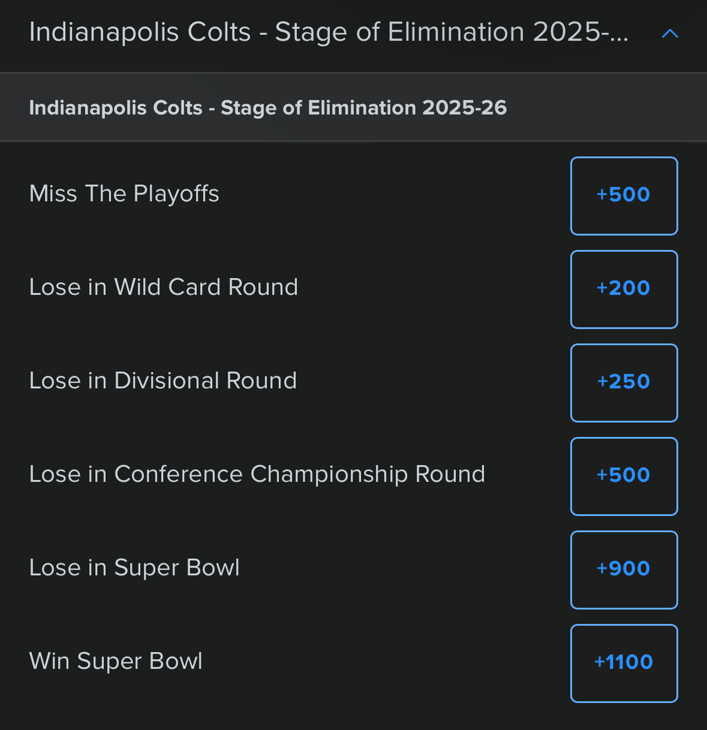Click the Miss The Playoffs label text
This screenshot has height=730, width=707.
click(124, 194)
